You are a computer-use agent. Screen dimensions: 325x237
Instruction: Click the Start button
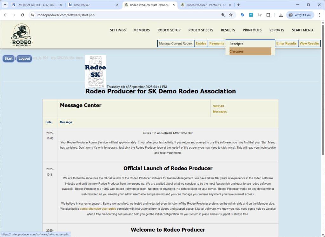[x=9, y=58]
